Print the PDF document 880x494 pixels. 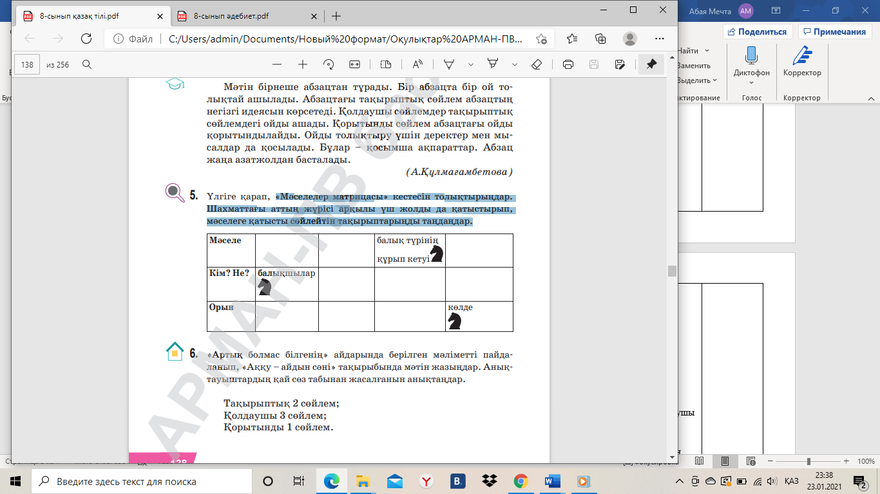(x=568, y=64)
